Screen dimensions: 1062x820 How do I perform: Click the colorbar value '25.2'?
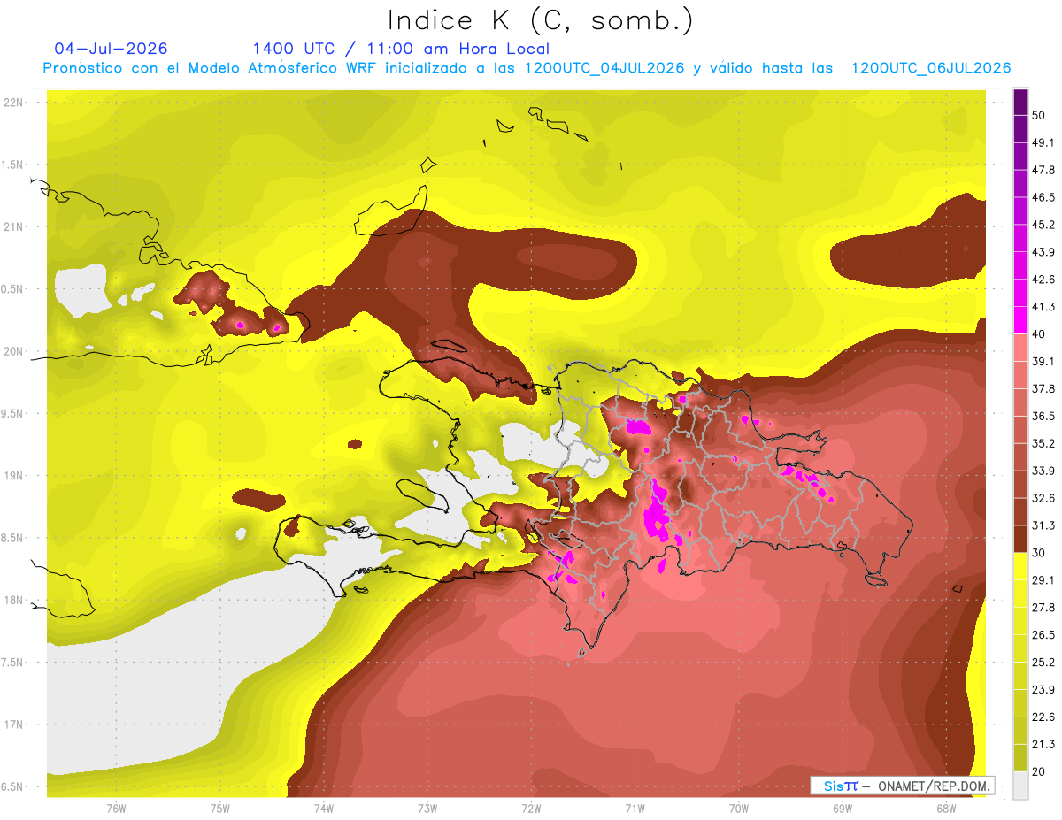1043,662
